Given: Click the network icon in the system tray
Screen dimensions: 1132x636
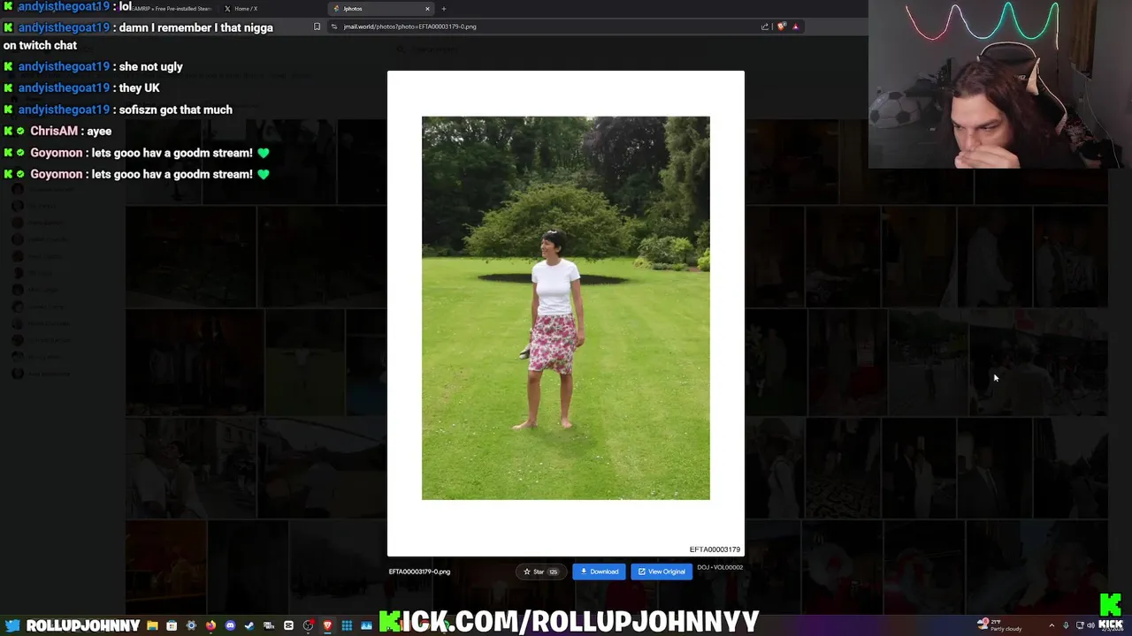Looking at the screenshot, I should [1080, 625].
